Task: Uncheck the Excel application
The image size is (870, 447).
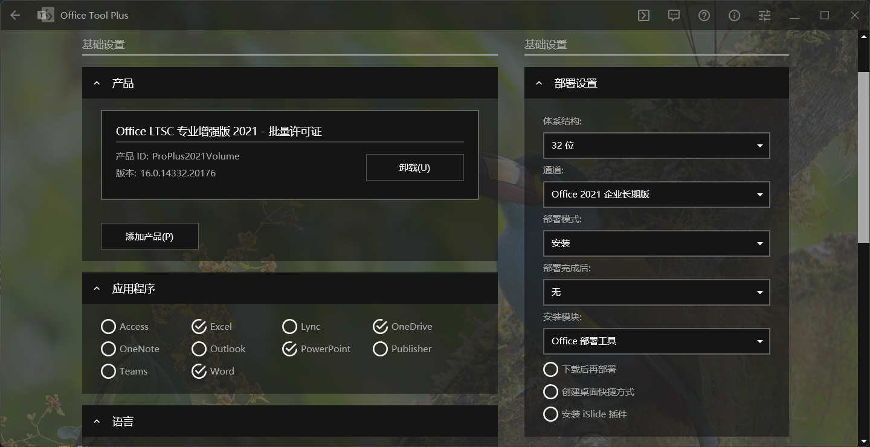Action: point(211,327)
